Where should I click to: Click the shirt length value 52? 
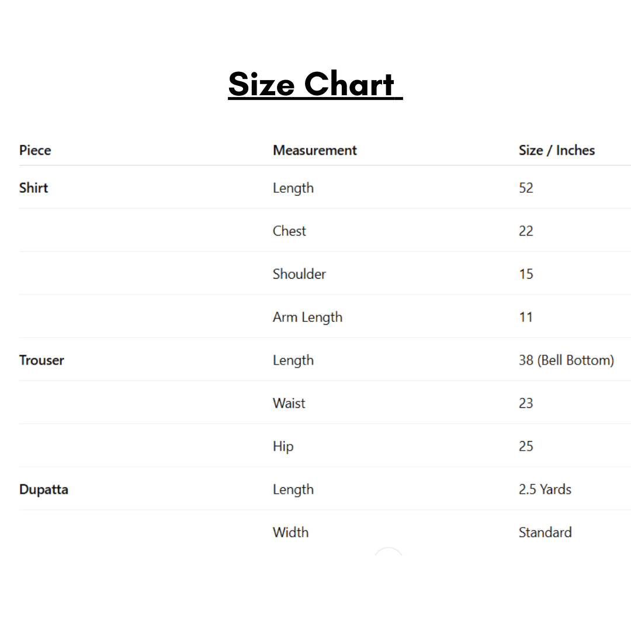(x=526, y=188)
